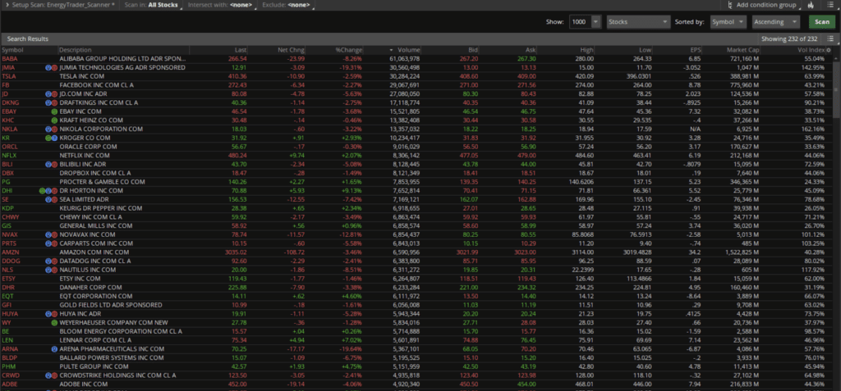Click the green badge icon in the KHC row

[x=54, y=120]
